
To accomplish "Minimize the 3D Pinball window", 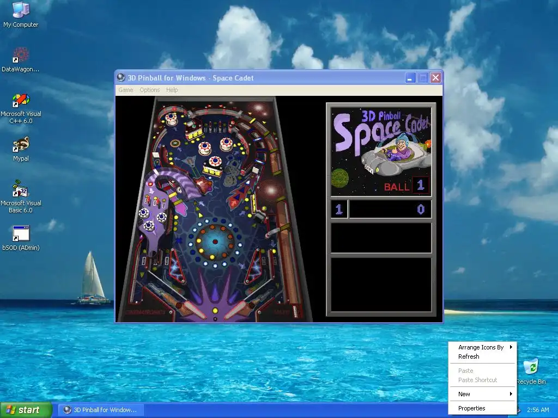I will coord(410,77).
